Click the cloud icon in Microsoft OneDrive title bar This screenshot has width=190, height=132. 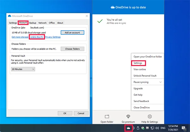click(x=9, y=16)
